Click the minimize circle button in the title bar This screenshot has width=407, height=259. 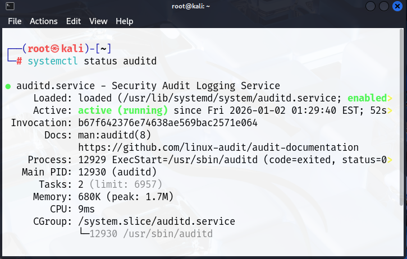tap(371, 6)
